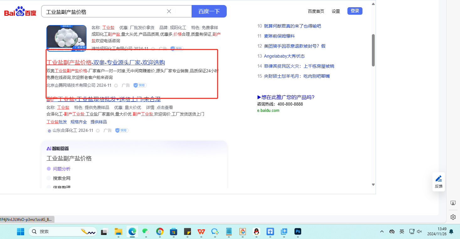This screenshot has width=460, height=239.
Task: Expand dropdown arrow beside 北京企腾网络技术有限公司 2024-11
Action: pyautogui.click(x=116, y=86)
